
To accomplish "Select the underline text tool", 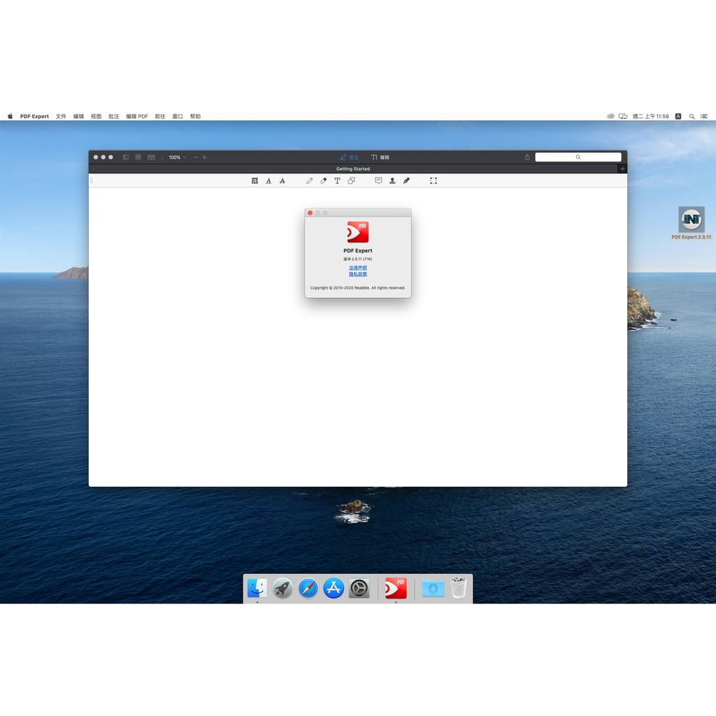I will point(268,180).
